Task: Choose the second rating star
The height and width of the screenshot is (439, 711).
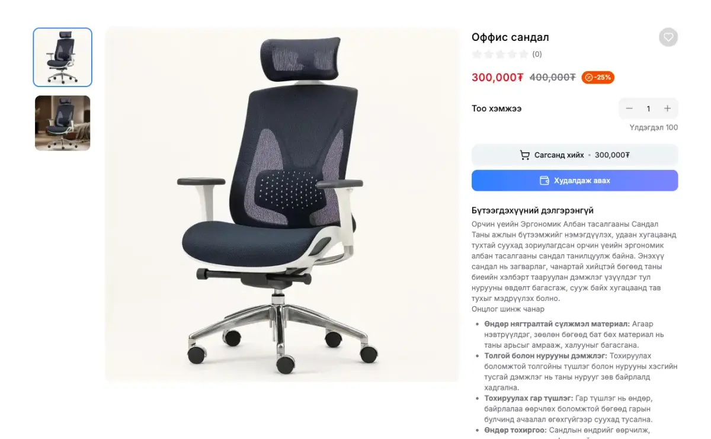Action: (x=489, y=55)
